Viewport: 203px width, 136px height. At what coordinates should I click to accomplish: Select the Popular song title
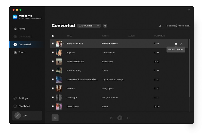pos(71,53)
